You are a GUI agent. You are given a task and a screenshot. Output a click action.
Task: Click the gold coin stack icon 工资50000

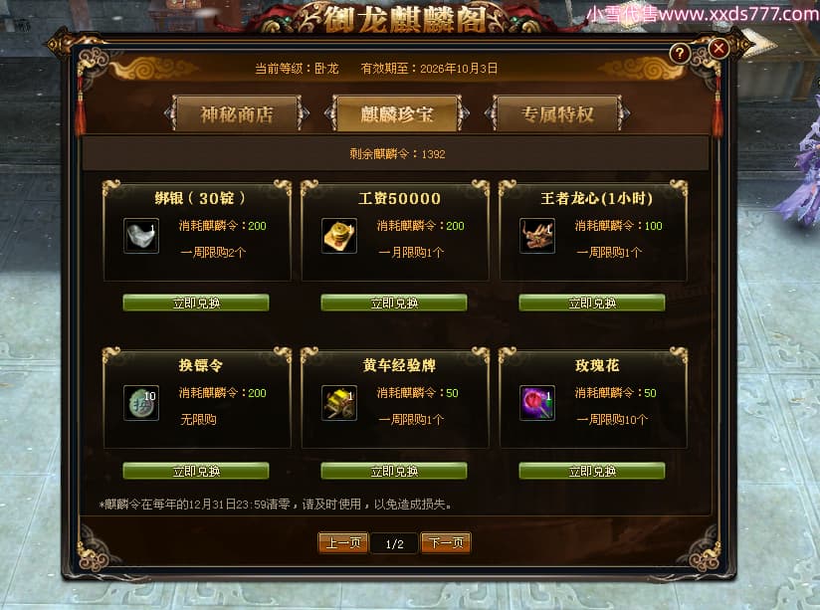tap(339, 236)
